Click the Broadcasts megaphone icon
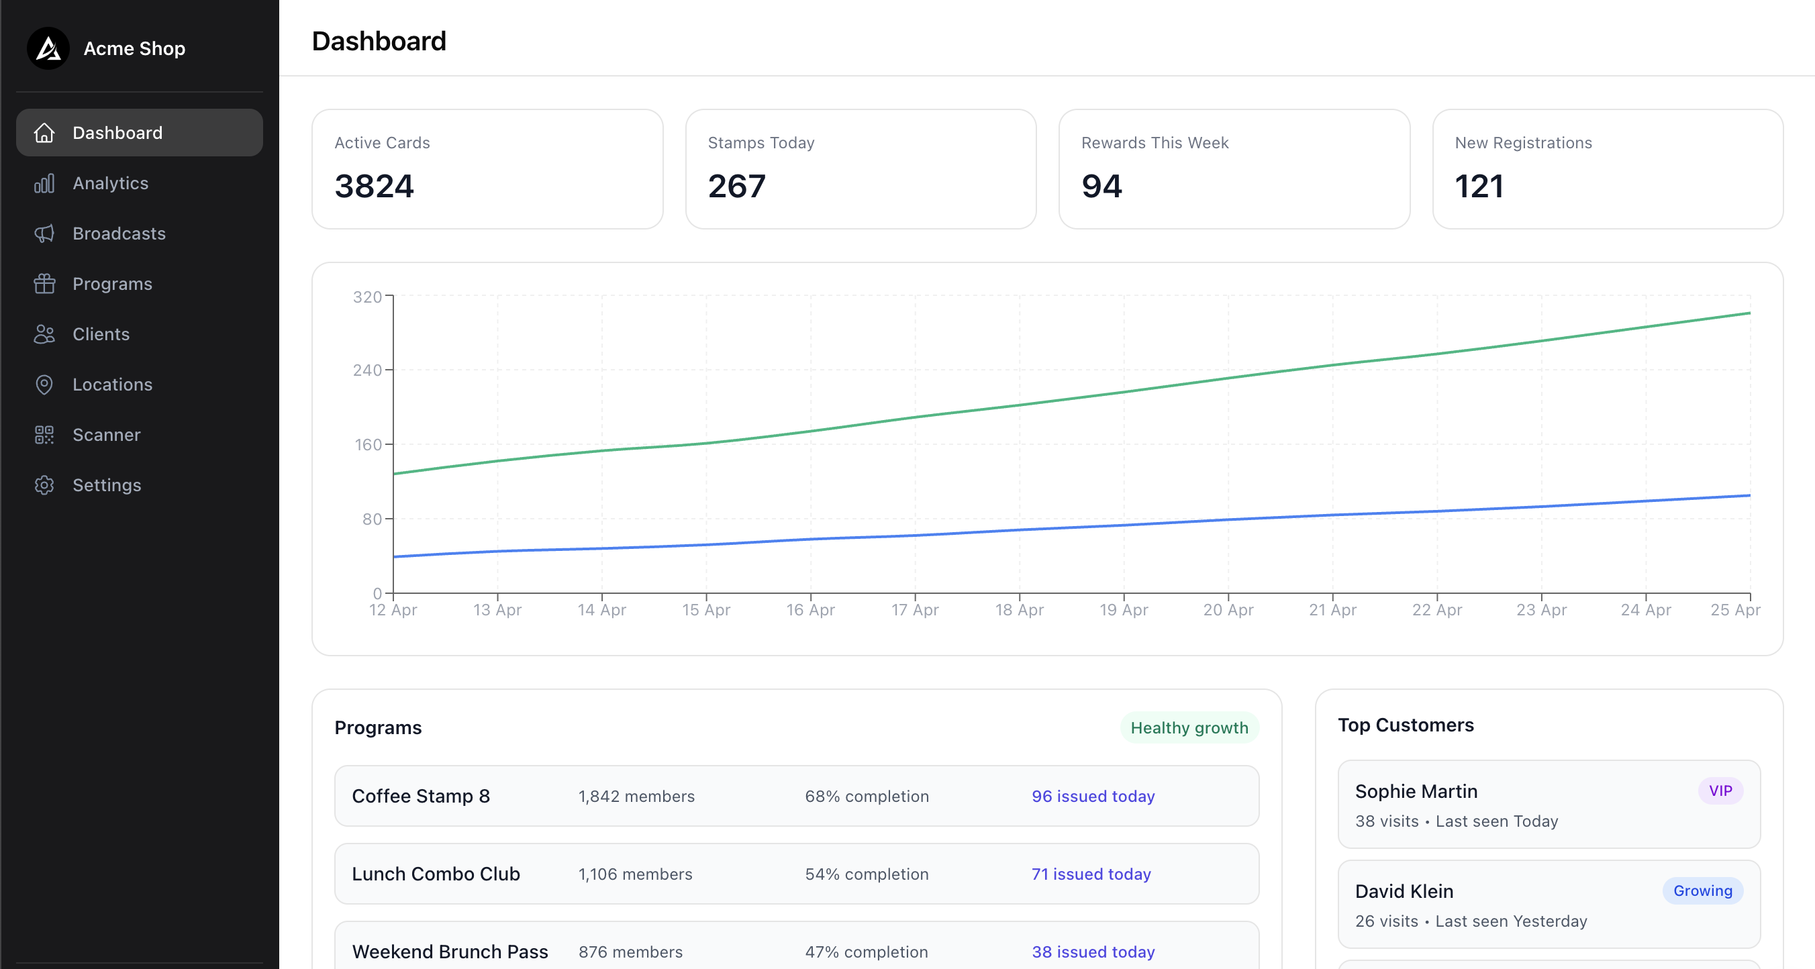1815x969 pixels. [44, 233]
